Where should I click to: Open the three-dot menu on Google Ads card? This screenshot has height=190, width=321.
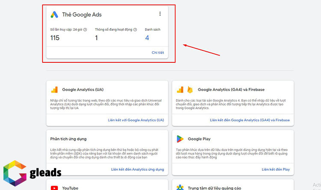click(x=160, y=14)
